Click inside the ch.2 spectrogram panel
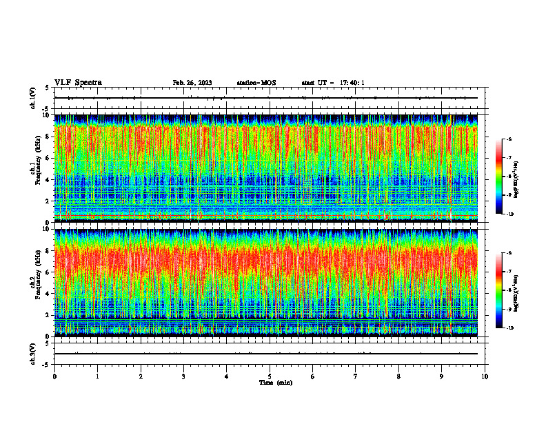The image size is (546, 422). click(x=266, y=283)
